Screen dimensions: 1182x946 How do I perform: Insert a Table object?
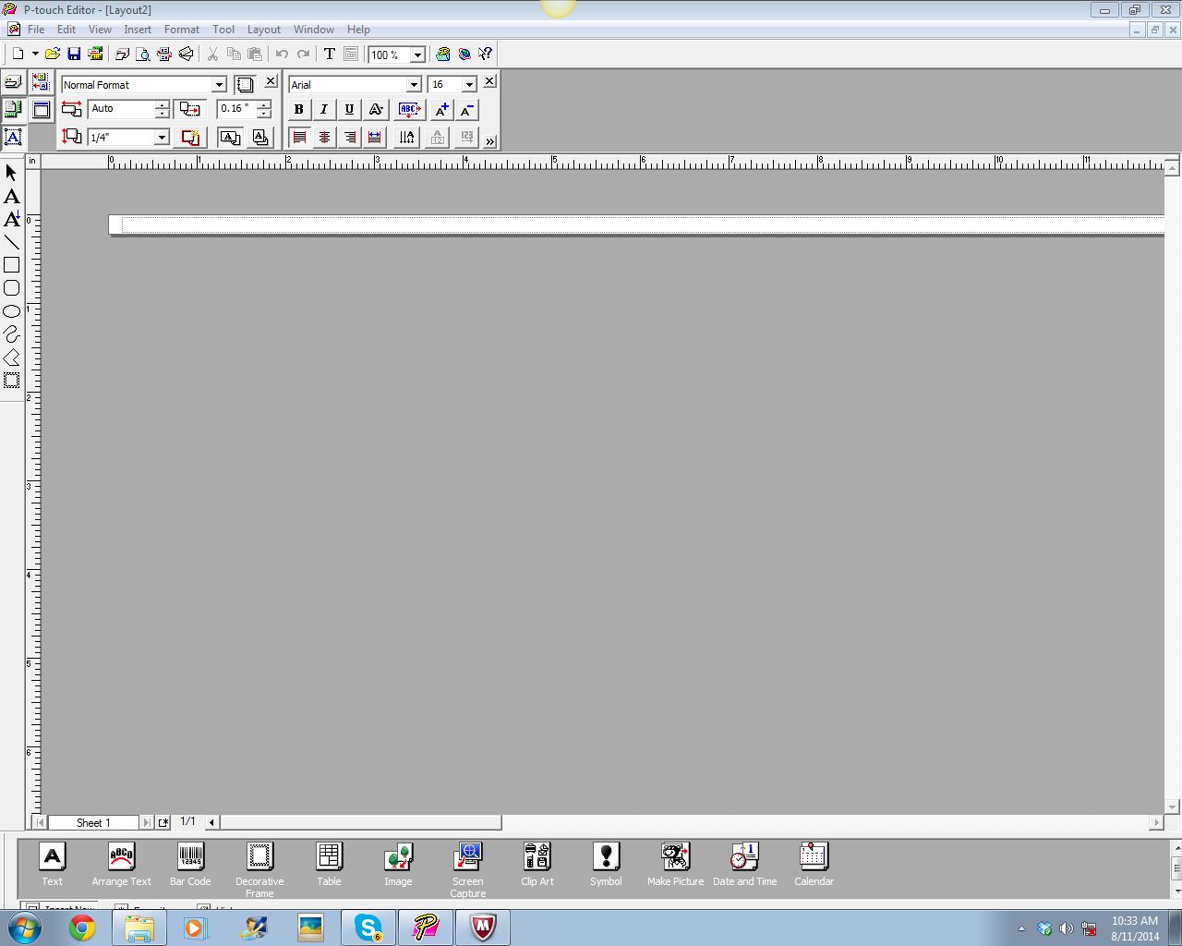pos(329,865)
